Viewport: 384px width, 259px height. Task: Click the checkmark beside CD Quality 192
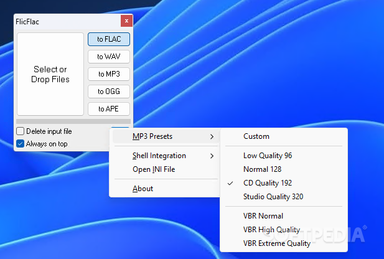(230, 183)
